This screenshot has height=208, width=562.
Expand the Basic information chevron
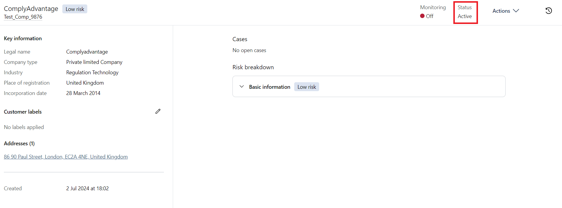(x=242, y=86)
